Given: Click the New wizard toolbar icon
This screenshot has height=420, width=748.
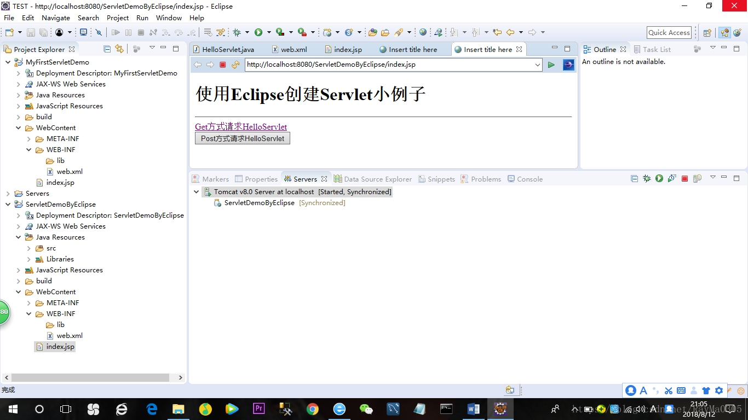Looking at the screenshot, I should pos(9,32).
